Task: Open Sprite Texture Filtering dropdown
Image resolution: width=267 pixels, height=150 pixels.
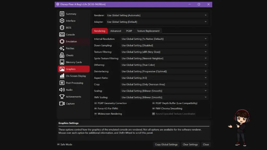Action: pos(164,58)
